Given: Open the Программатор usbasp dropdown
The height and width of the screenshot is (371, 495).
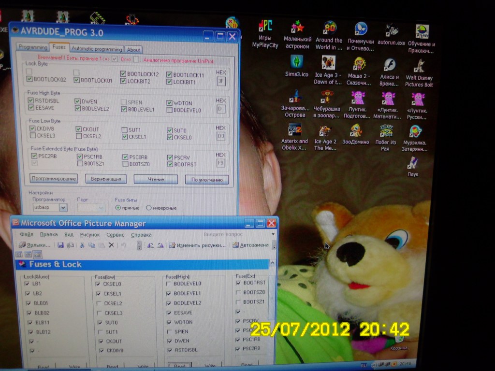Looking at the screenshot, I should tap(63, 208).
